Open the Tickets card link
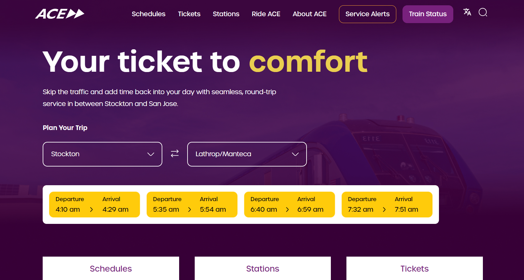This screenshot has height=280, width=524. pos(414,268)
